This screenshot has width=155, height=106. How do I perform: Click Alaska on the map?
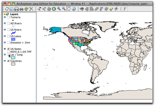[56, 30]
